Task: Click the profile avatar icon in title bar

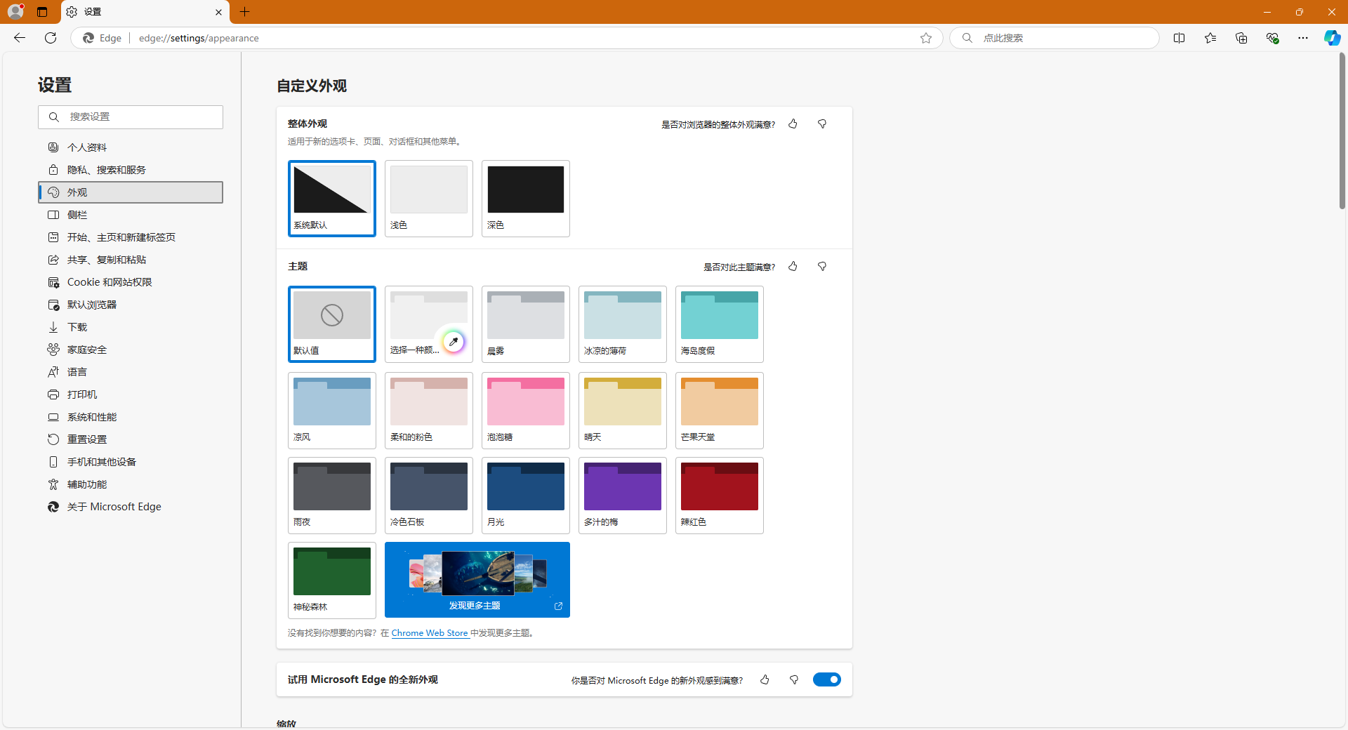Action: (15, 11)
